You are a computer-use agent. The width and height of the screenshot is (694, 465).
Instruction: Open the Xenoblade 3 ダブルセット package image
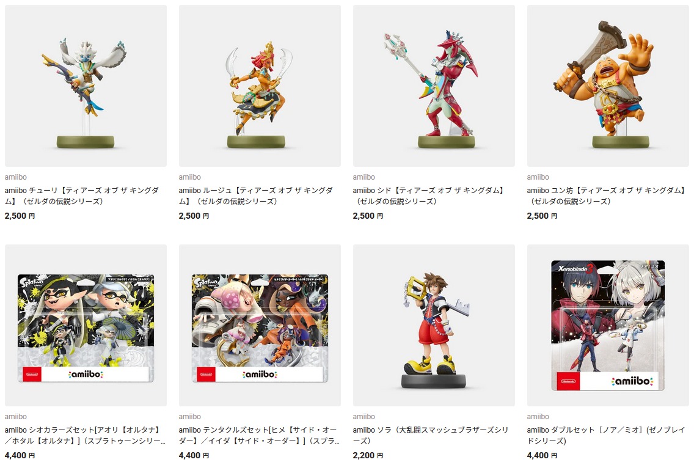click(x=608, y=326)
